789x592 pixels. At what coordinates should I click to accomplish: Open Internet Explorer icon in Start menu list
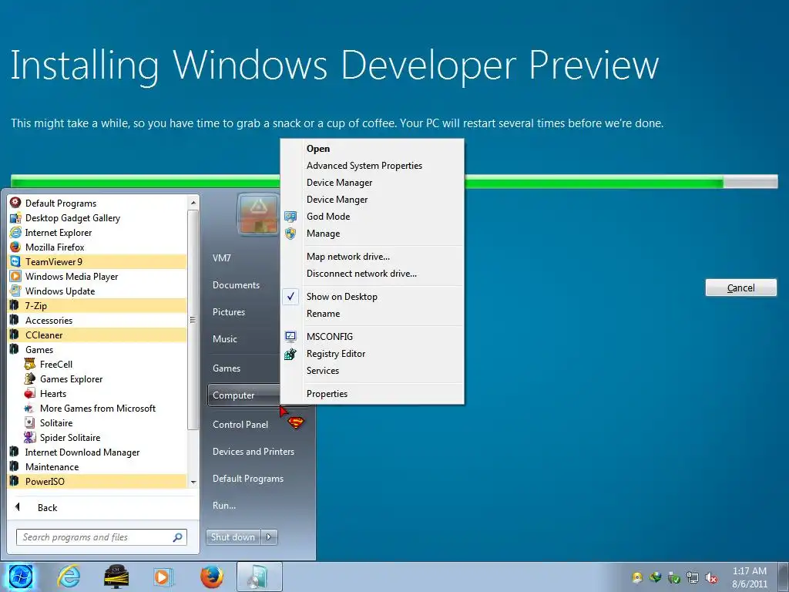[15, 232]
